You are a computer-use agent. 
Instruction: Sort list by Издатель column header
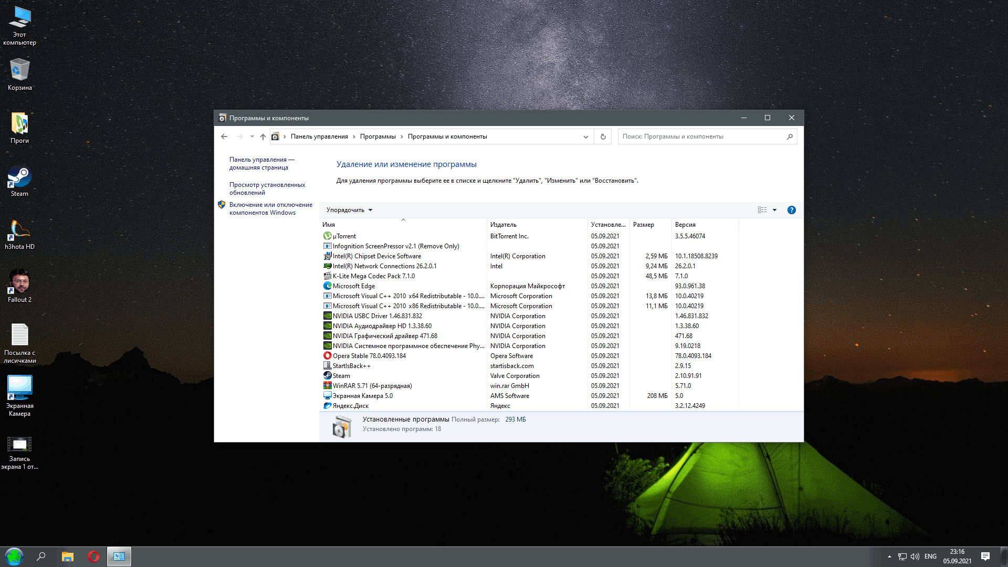(x=503, y=225)
